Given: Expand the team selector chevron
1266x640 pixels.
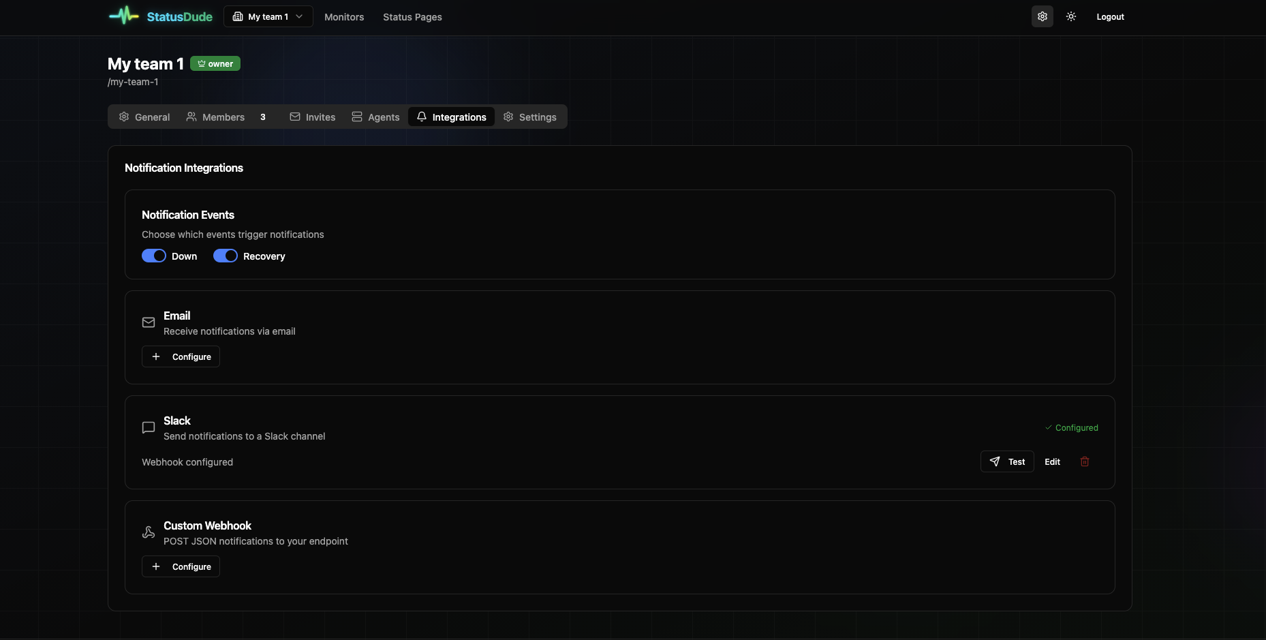Looking at the screenshot, I should pos(300,16).
